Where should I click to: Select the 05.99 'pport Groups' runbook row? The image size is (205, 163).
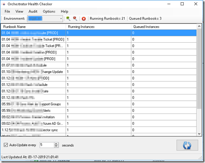[99, 104]
